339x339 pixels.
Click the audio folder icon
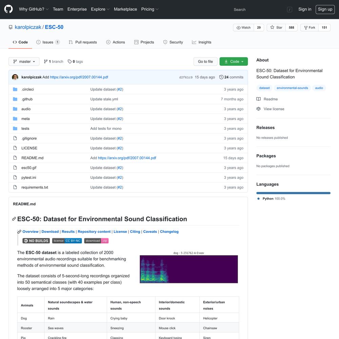[15, 109]
